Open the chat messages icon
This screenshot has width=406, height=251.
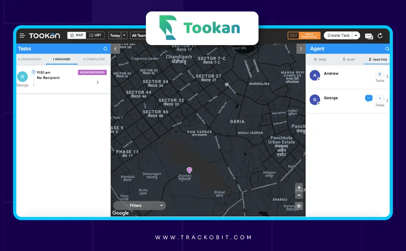(369, 35)
